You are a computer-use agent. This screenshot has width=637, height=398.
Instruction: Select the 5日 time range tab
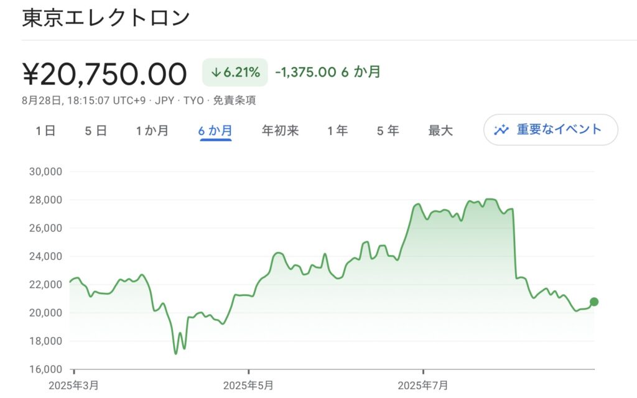pyautogui.click(x=95, y=131)
